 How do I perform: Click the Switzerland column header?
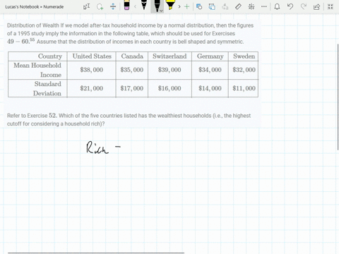tap(169, 56)
